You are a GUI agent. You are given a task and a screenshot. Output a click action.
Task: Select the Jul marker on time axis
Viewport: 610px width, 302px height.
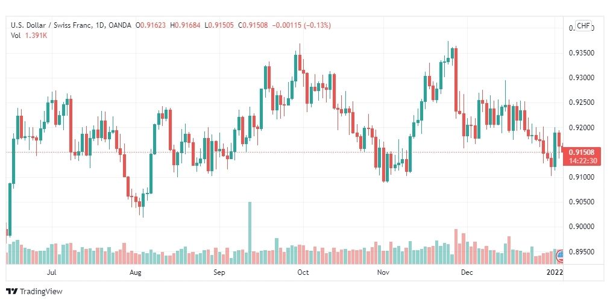pos(51,272)
